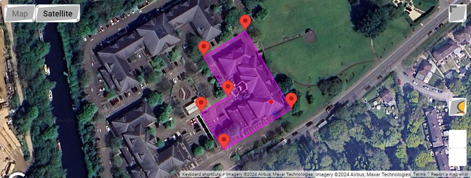Zoom in using the upper zoom button

click(x=458, y=139)
